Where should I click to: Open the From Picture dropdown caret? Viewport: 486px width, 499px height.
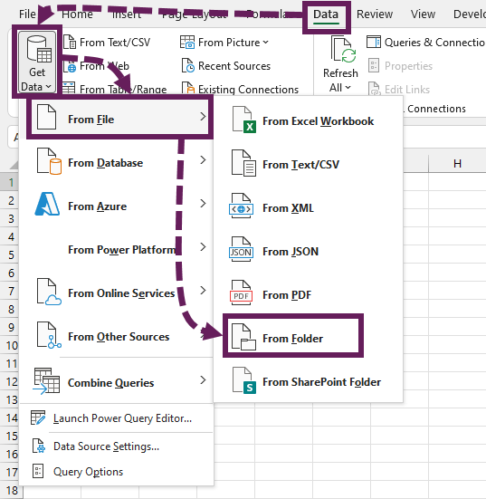[266, 42]
